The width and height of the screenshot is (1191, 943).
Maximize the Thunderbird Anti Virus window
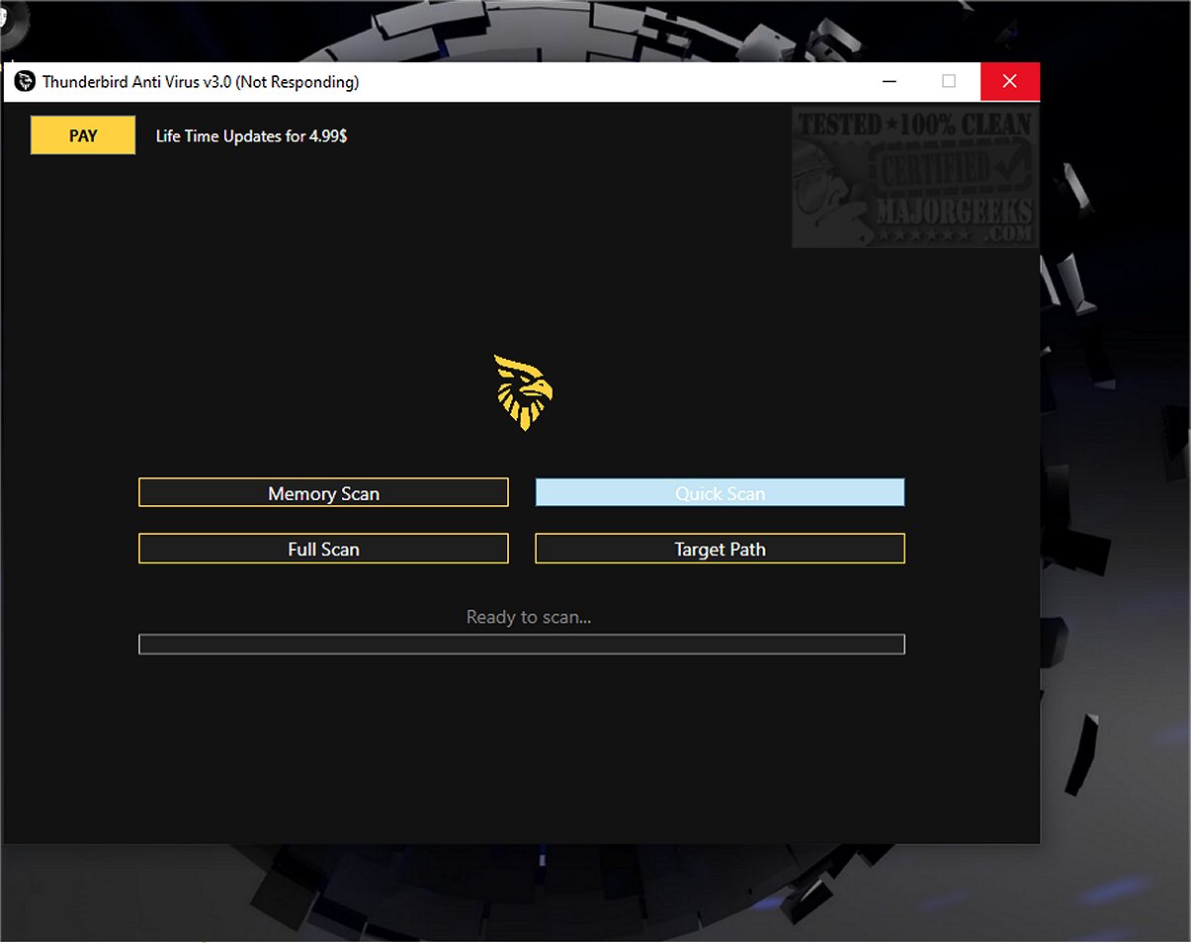(x=949, y=82)
